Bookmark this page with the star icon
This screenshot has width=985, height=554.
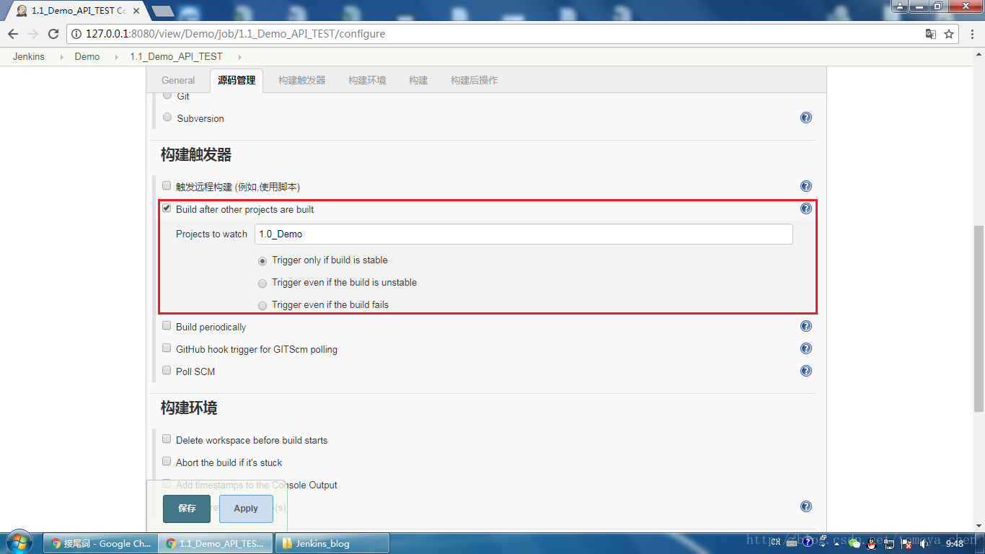click(949, 34)
